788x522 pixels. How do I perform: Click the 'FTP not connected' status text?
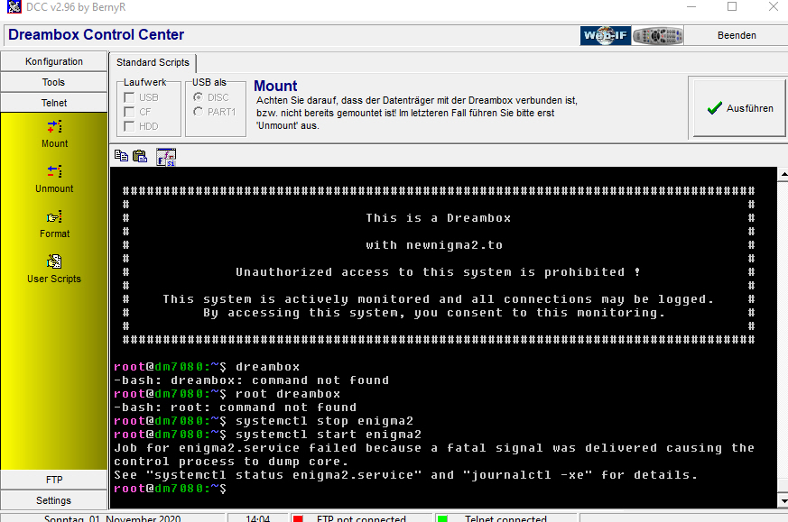361,518
